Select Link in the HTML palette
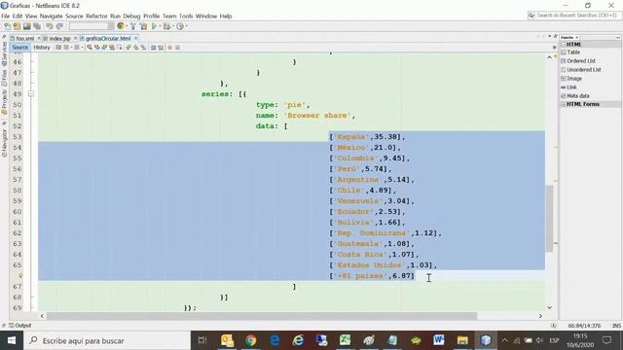The image size is (623, 350). pyautogui.click(x=571, y=87)
